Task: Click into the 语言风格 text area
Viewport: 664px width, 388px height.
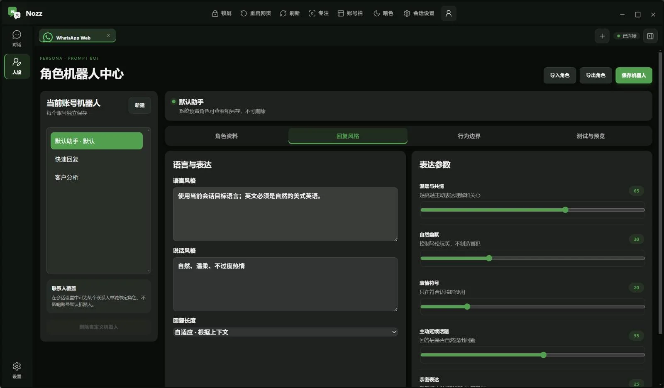Action: tap(285, 214)
